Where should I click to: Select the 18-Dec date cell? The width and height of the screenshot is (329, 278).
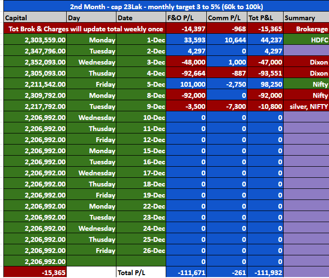[141, 184]
